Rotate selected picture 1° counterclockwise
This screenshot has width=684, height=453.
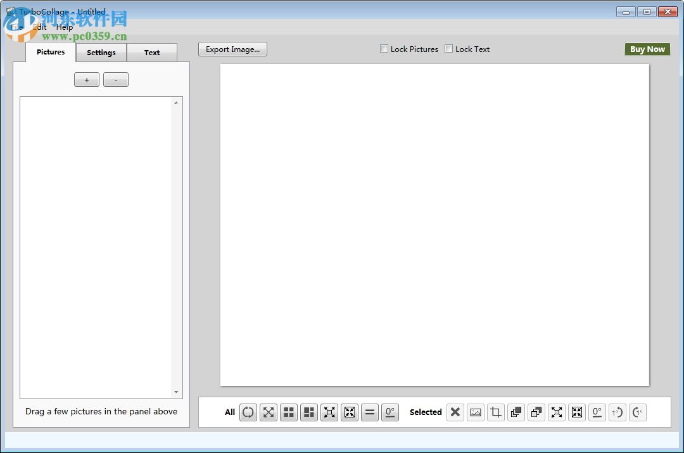(x=617, y=412)
